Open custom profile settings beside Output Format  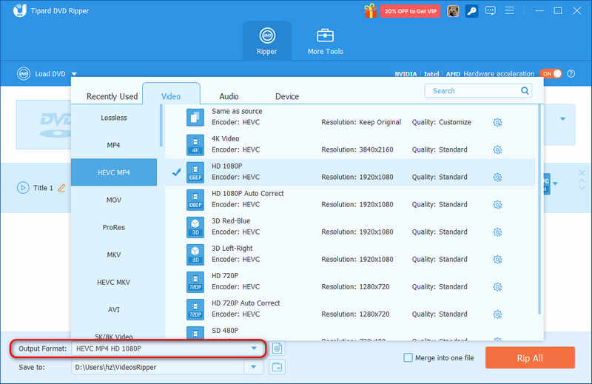coord(277,348)
